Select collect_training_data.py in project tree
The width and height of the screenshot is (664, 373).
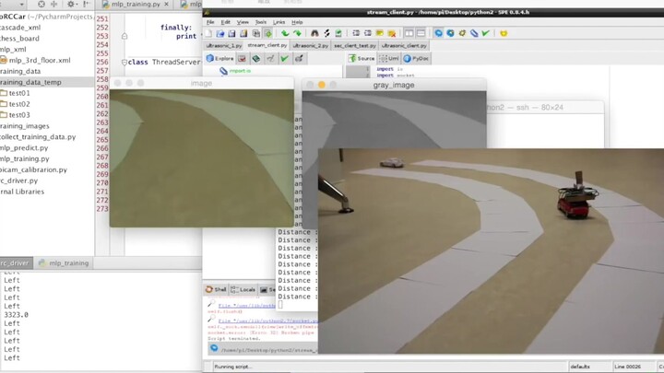[38, 136]
